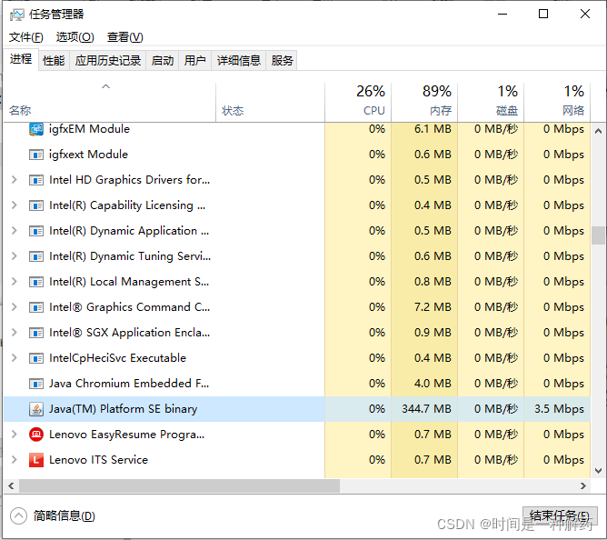Click the Java(TM) Platform SE binary icon
Screen dimensions: 607x540
coord(36,409)
